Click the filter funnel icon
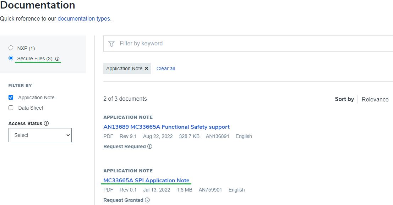The width and height of the screenshot is (393, 205). point(111,44)
